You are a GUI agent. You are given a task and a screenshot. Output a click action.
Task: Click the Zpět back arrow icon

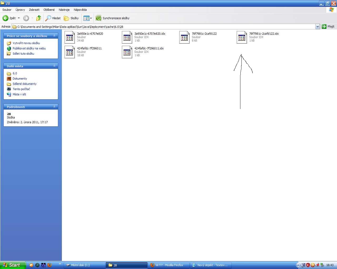point(5,18)
